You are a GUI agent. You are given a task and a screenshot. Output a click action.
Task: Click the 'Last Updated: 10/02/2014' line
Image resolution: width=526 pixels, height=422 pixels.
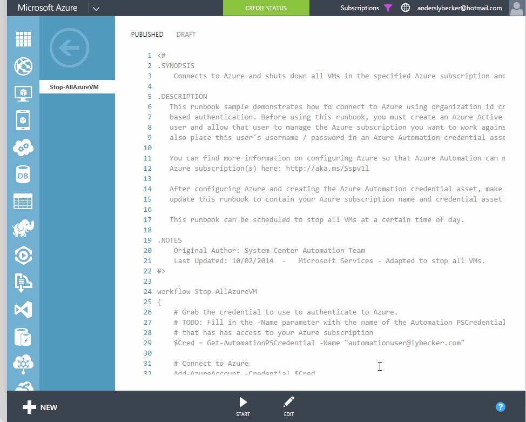click(x=329, y=261)
